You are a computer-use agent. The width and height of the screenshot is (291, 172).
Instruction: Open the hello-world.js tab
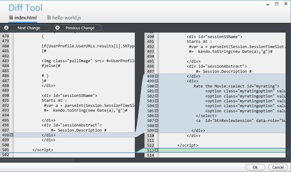64,18
